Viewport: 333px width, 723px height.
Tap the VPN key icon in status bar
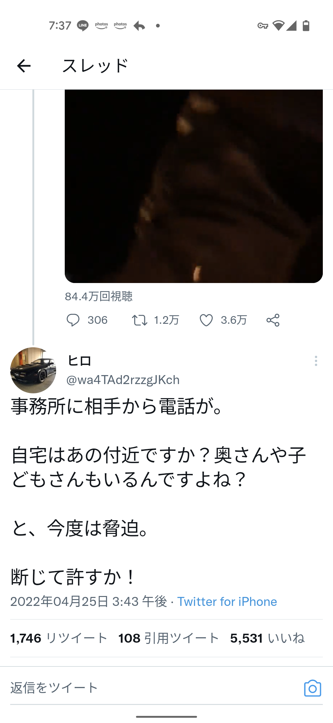(263, 26)
